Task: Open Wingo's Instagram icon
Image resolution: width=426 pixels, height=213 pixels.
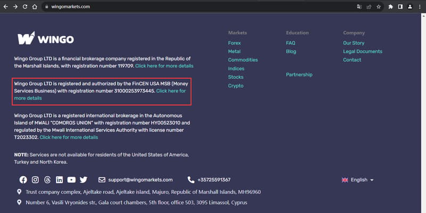Action: pyautogui.click(x=35, y=179)
